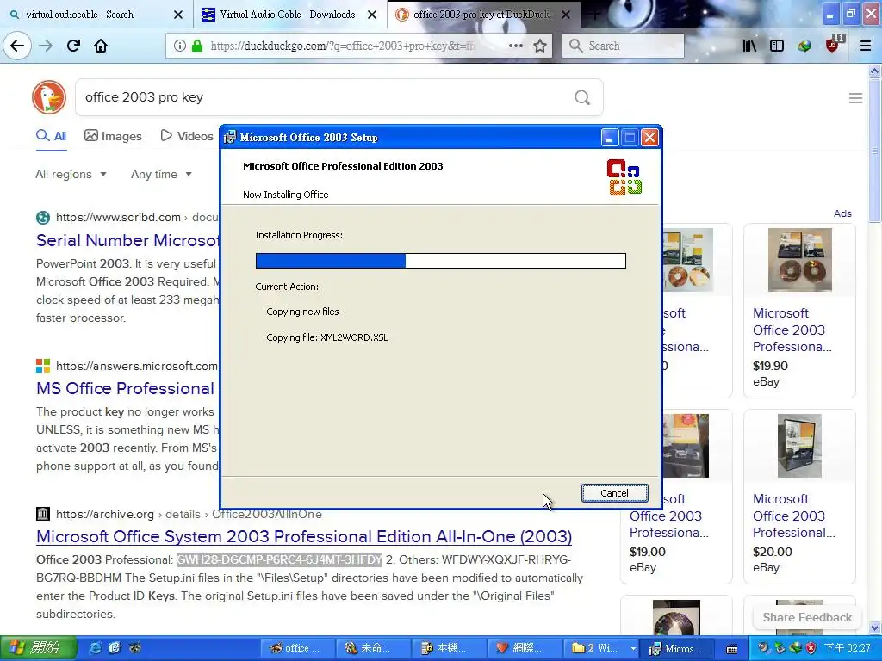Switch to Micros... Setup taskbar button
Image resolution: width=882 pixels, height=661 pixels.
pos(677,648)
